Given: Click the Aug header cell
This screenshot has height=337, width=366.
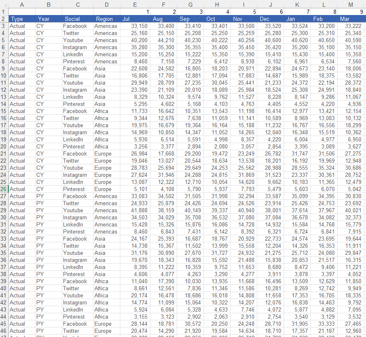Looking at the screenshot, I should pyautogui.click(x=164, y=19).
